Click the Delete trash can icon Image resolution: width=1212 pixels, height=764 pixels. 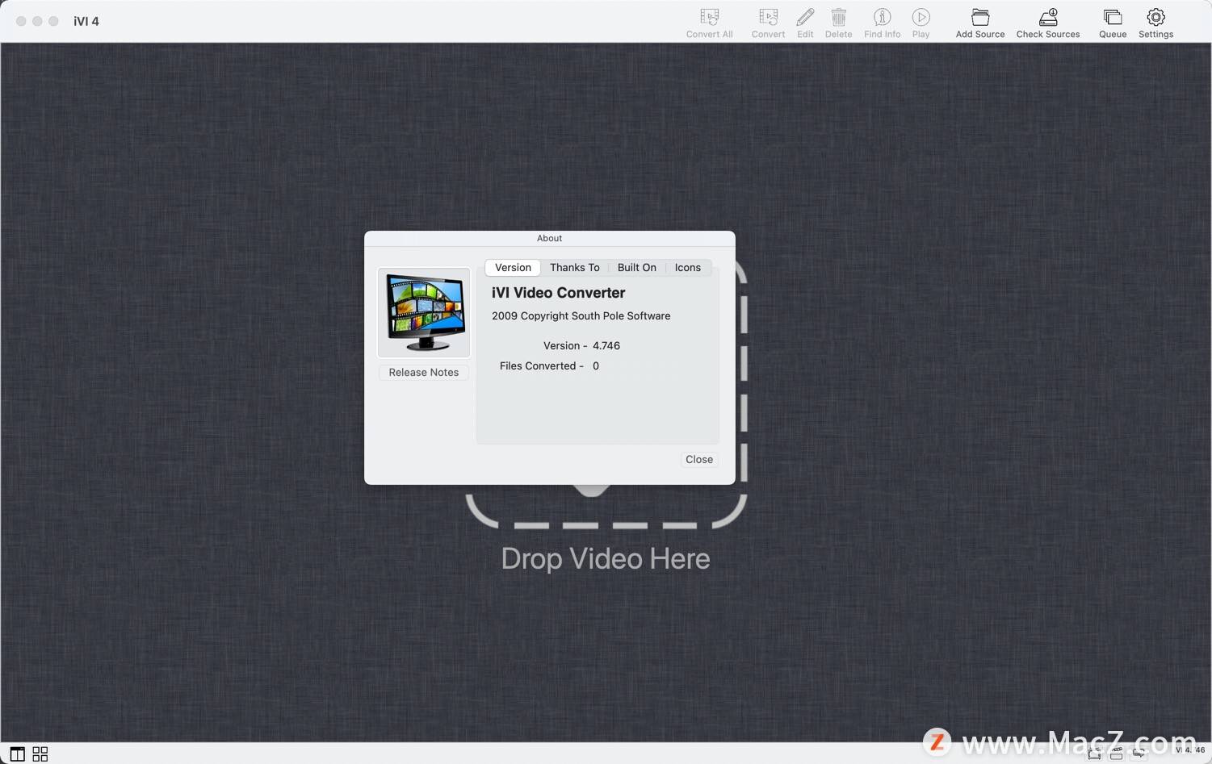838,17
